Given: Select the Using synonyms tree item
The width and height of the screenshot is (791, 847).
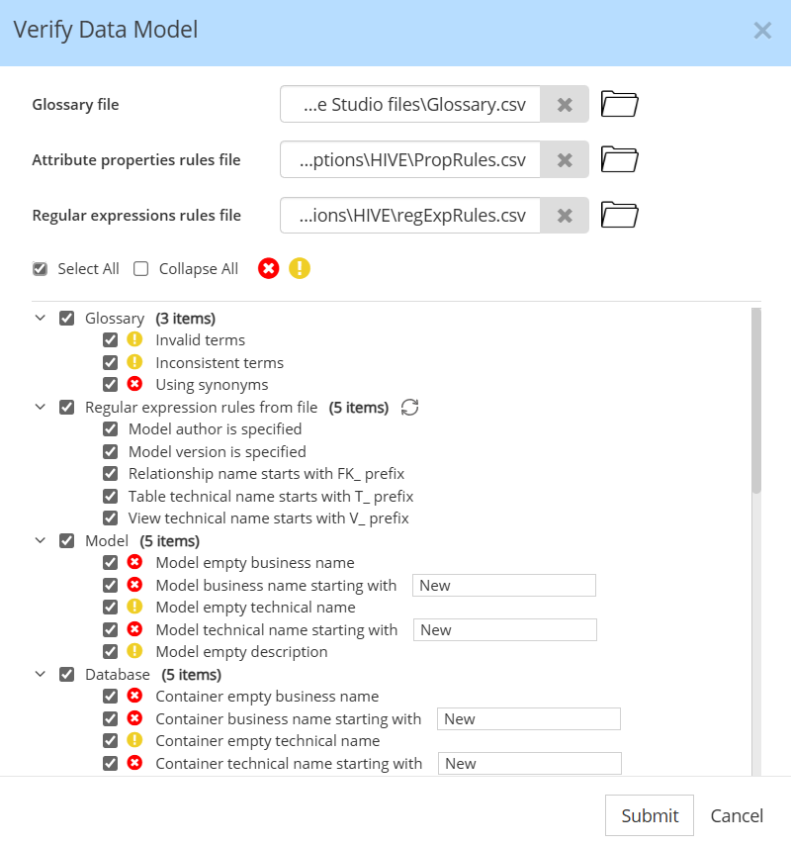Looking at the screenshot, I should point(212,385).
